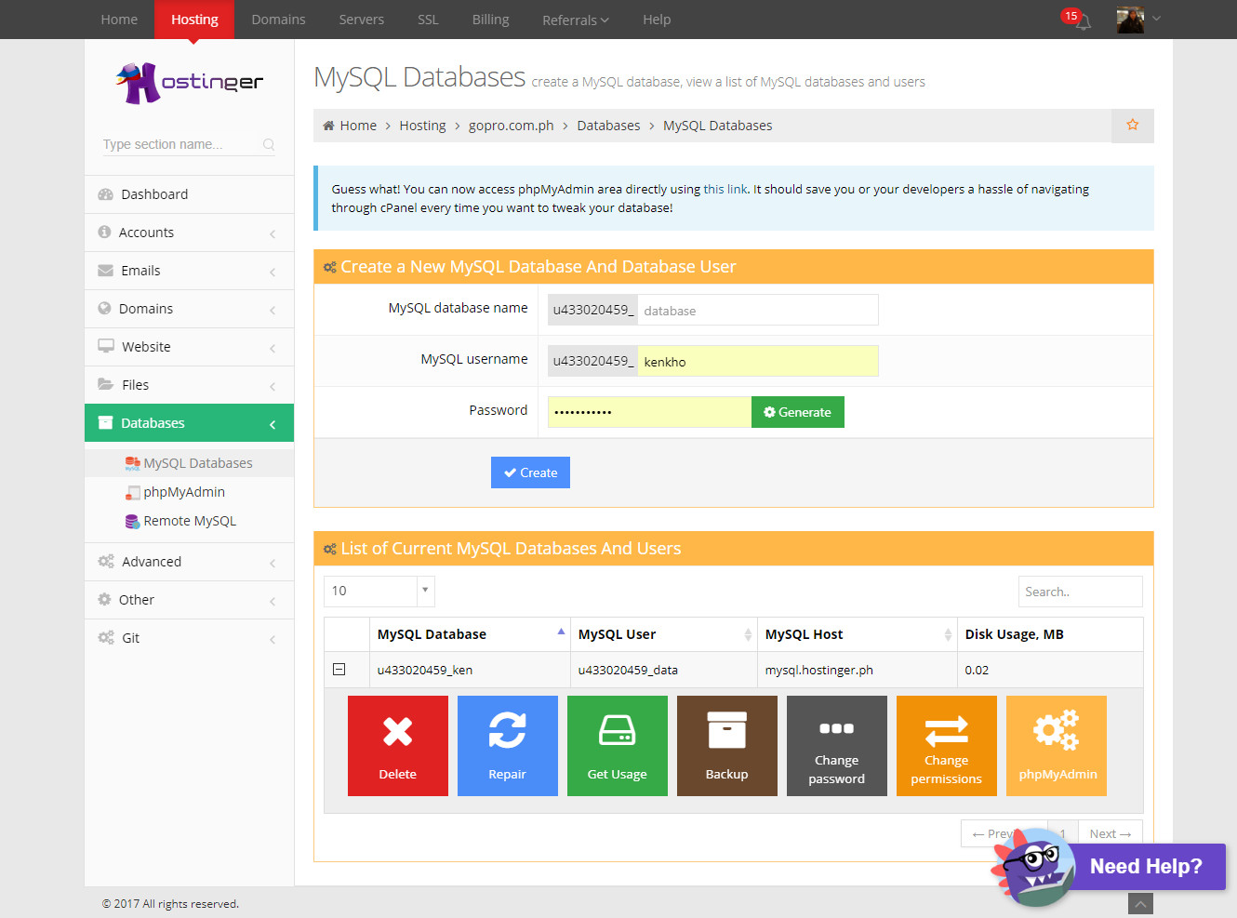Click the gopro.com.ph breadcrumb link
This screenshot has height=918, width=1237.
[512, 126]
